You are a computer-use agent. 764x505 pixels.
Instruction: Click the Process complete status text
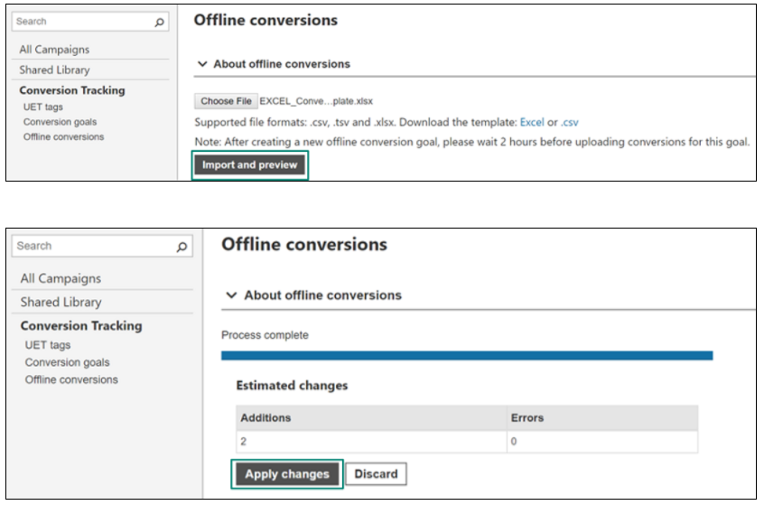coord(265,335)
